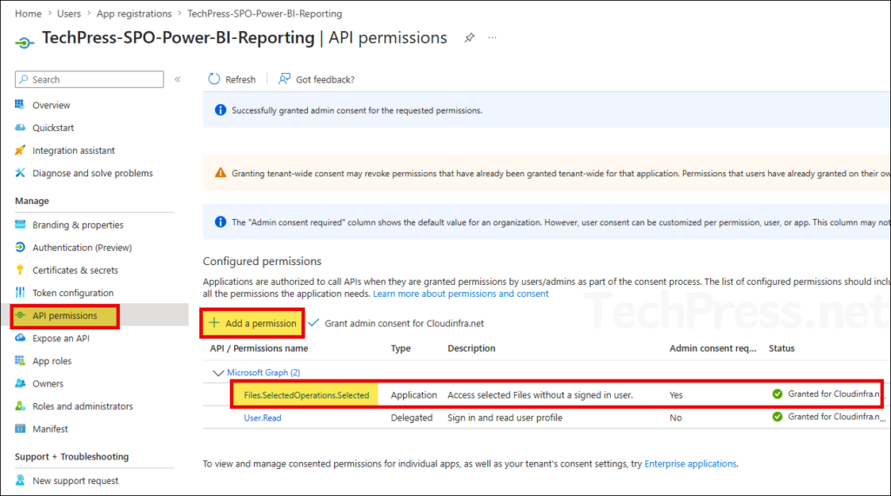The height and width of the screenshot is (496, 891).
Task: Click the Home breadcrumb
Action: (28, 14)
